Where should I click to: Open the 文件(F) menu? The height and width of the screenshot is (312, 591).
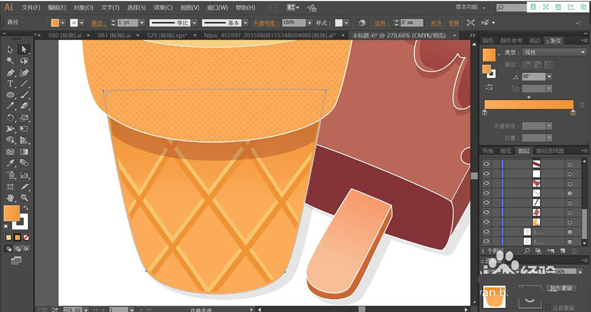pyautogui.click(x=31, y=8)
